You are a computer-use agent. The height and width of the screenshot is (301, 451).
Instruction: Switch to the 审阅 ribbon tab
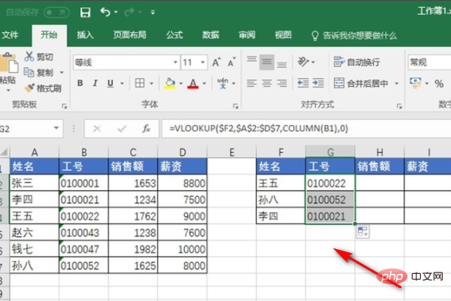point(247,35)
